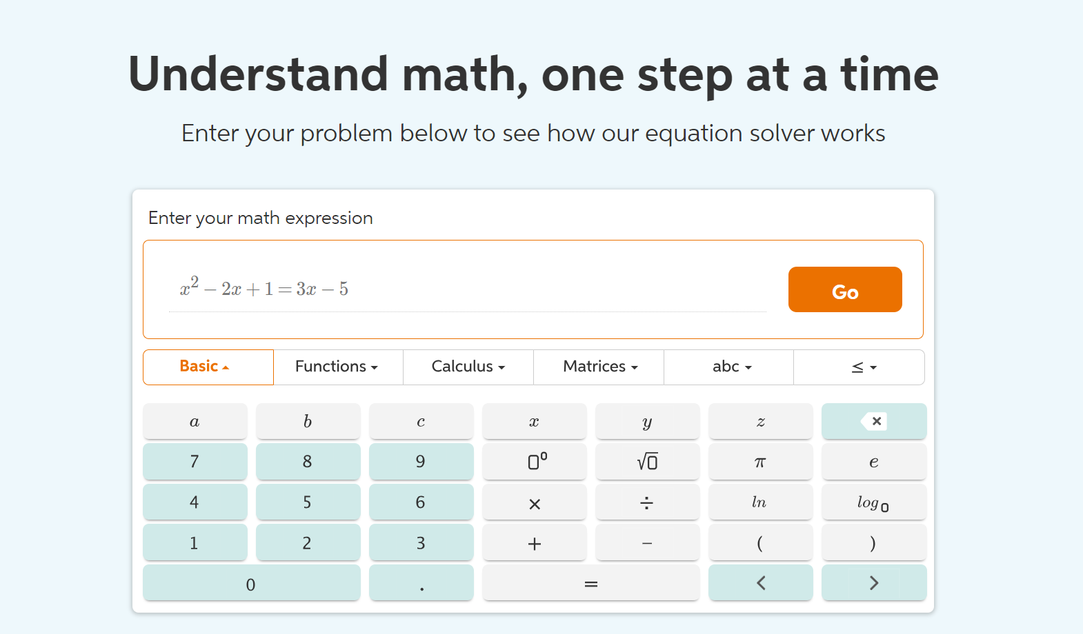Open the Functions dropdown
Viewport: 1083px width, 634px height.
337,367
